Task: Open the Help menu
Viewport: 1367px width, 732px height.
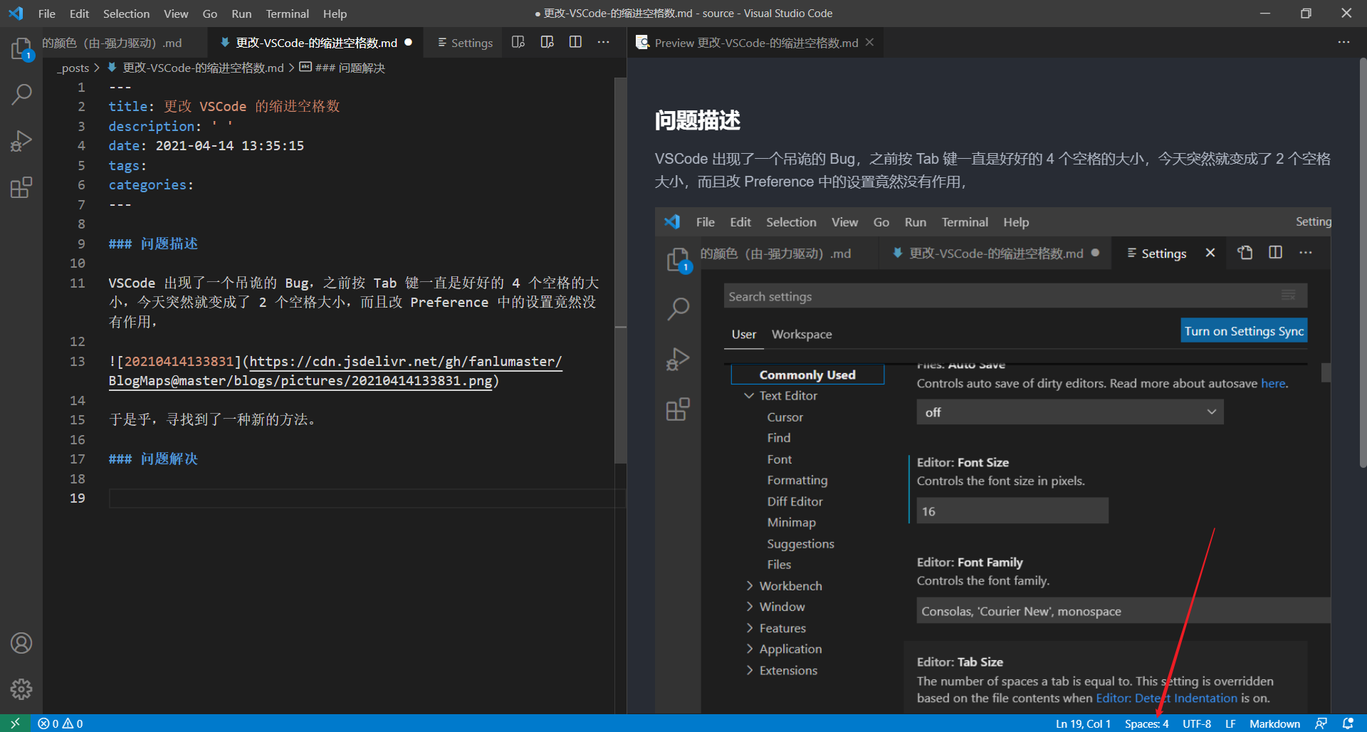Action: point(335,14)
